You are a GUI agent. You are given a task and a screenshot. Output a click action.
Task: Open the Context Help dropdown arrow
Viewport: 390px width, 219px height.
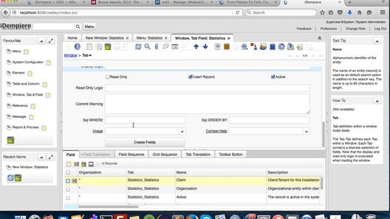pos(306,131)
